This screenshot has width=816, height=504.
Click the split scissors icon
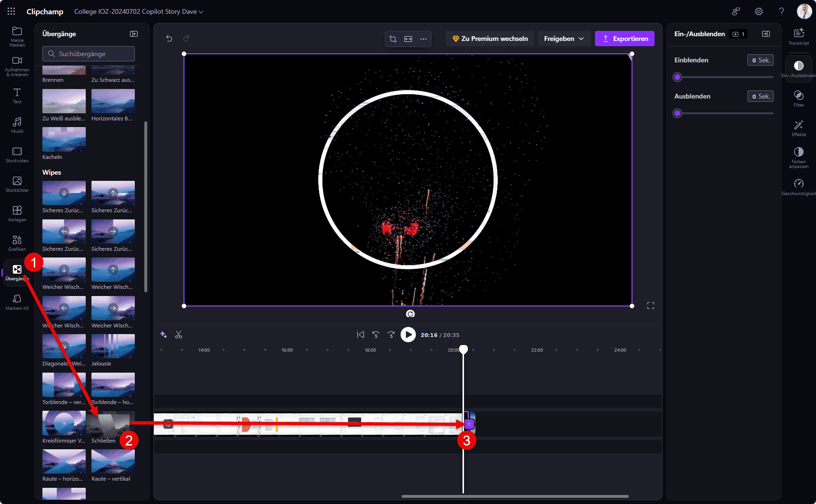179,335
